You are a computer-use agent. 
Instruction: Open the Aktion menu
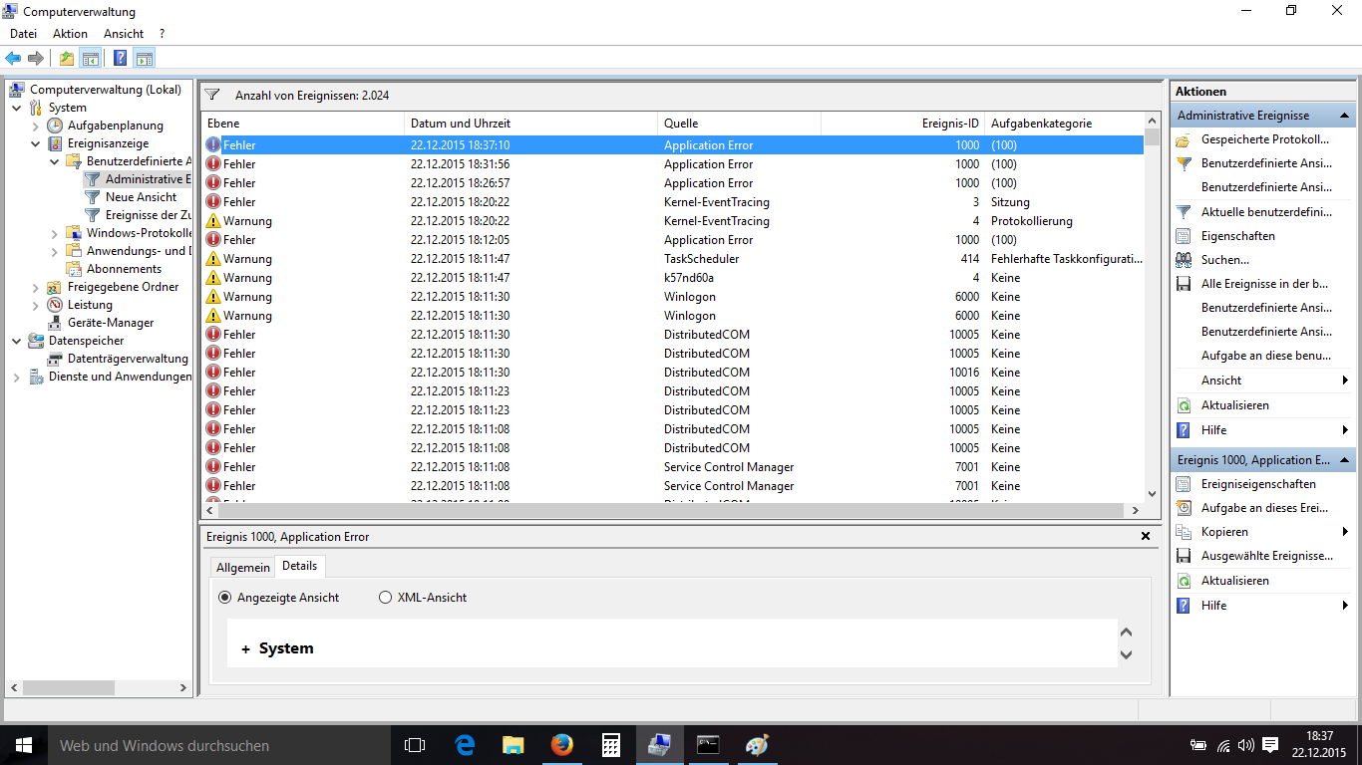point(70,34)
